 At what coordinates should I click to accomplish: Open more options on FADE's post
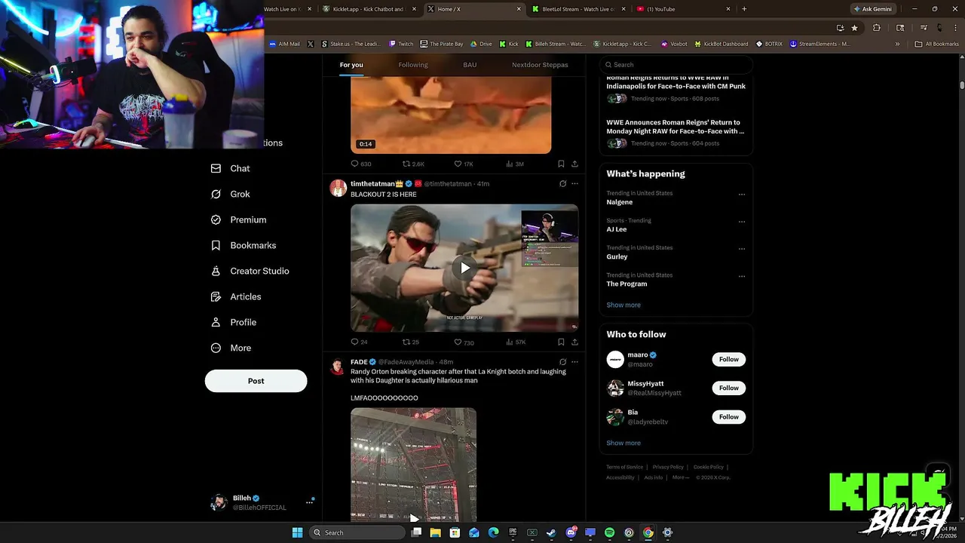[x=574, y=362]
